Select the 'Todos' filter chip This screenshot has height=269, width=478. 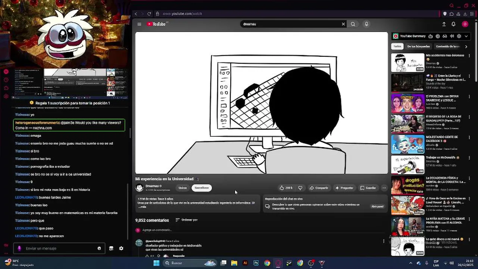coord(397,46)
